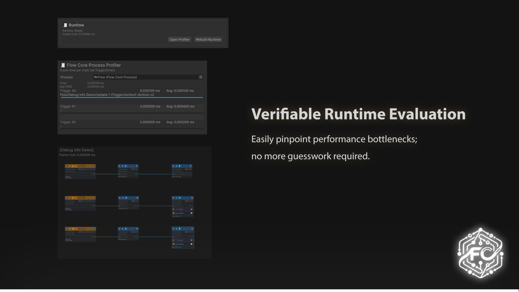Select the Trigger #1 profiler row

pos(131,108)
